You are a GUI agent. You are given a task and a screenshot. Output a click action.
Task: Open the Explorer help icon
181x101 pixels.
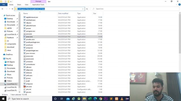(180, 4)
